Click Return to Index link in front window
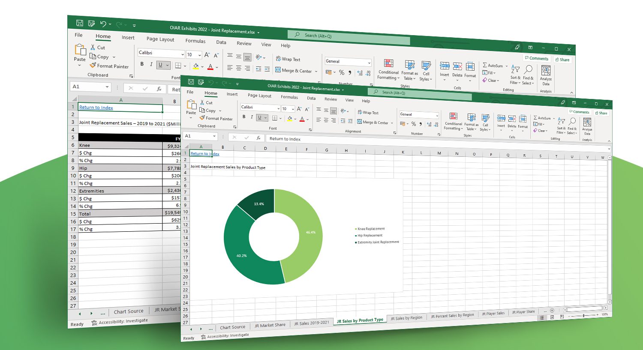643x350 pixels. click(204, 153)
